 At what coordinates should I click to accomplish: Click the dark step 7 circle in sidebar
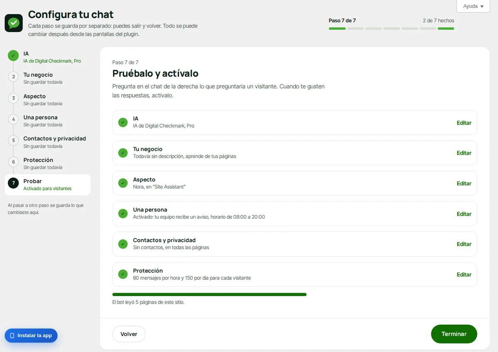(x=13, y=183)
